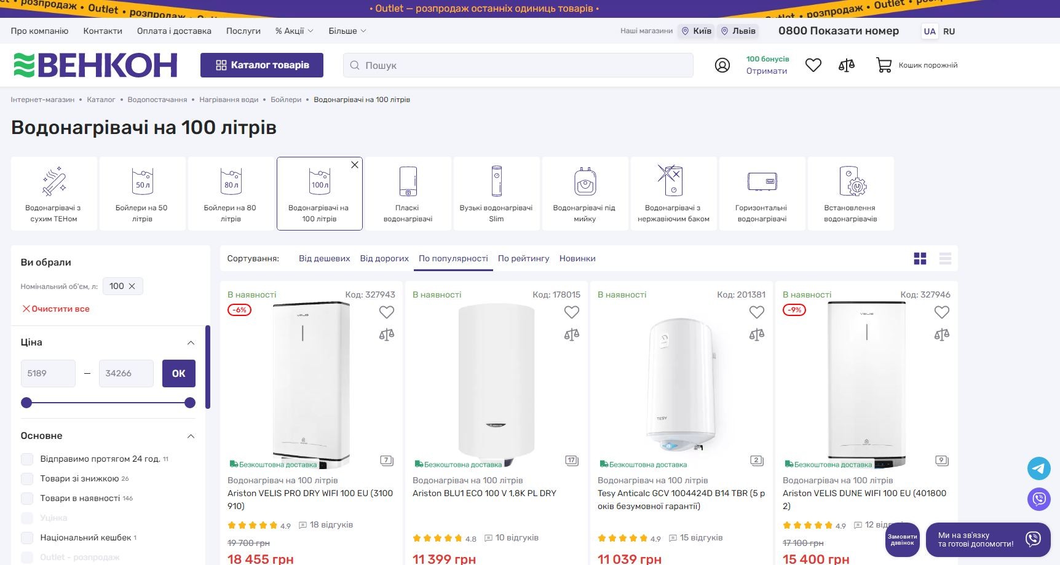Select flat water heaters category tile
Image resolution: width=1060 pixels, height=565 pixels.
pos(408,194)
